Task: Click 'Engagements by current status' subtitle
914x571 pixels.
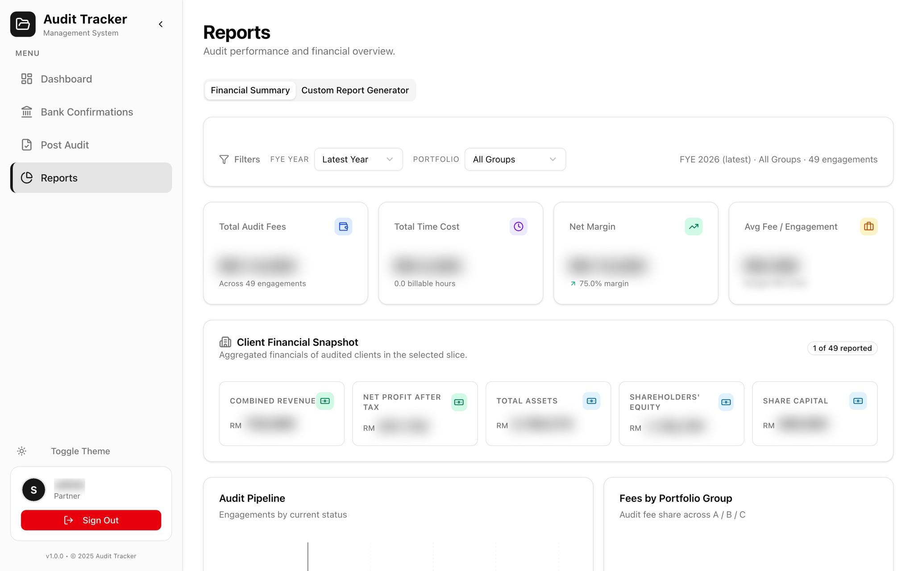Action: pos(283,515)
